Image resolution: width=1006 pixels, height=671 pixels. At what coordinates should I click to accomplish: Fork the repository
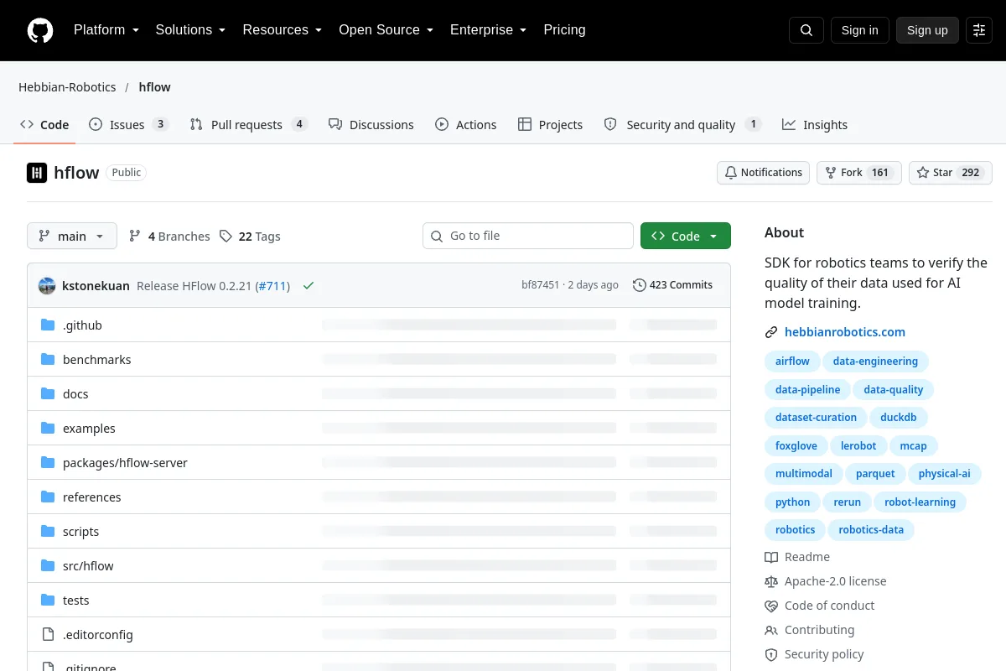tap(859, 173)
